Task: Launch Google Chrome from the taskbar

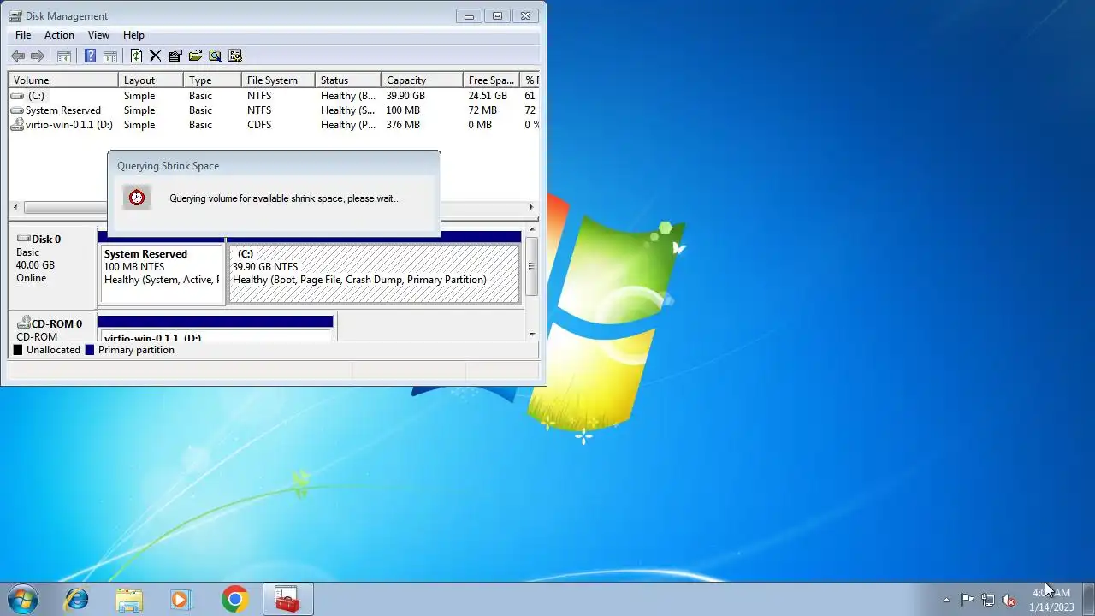Action: [234, 599]
